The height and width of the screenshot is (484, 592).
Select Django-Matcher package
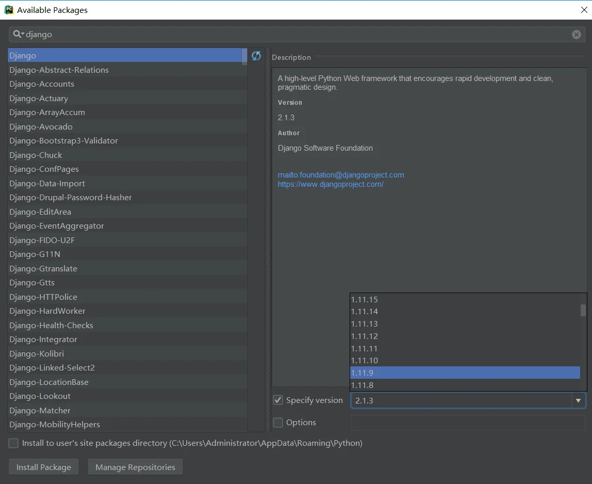click(127, 410)
